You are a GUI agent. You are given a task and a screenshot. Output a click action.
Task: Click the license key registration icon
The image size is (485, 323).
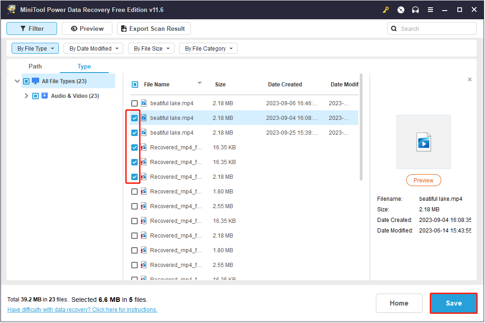click(386, 9)
